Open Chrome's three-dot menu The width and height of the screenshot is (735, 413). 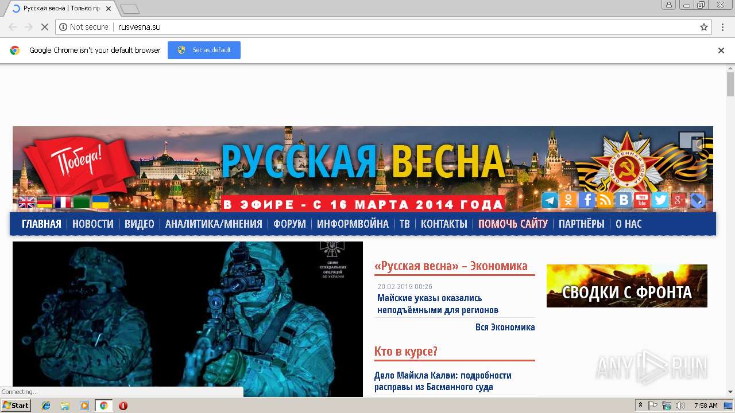[723, 27]
